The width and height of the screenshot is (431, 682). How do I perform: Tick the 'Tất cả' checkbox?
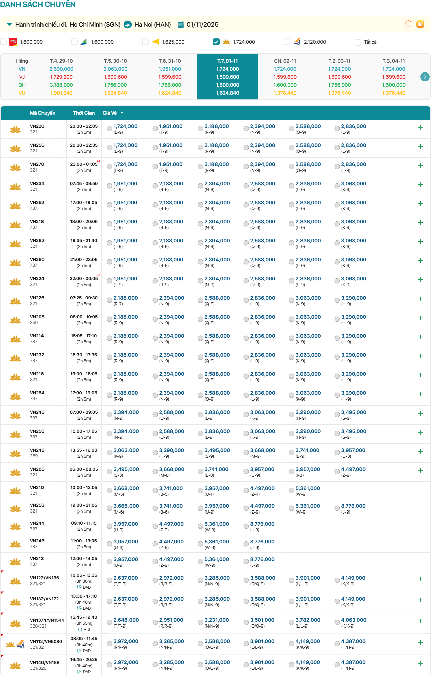click(x=358, y=42)
